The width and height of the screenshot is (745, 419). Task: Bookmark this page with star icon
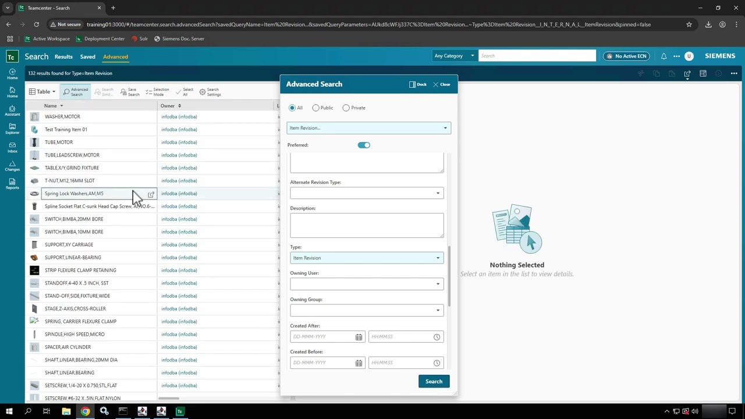pyautogui.click(x=689, y=24)
